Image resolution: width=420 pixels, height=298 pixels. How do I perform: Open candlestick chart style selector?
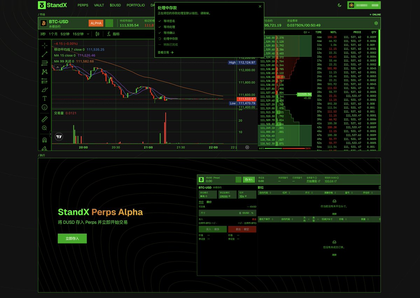pyautogui.click(x=97, y=34)
